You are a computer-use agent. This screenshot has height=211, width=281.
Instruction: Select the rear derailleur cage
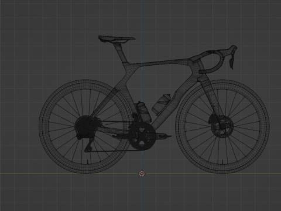pyautogui.click(x=89, y=145)
